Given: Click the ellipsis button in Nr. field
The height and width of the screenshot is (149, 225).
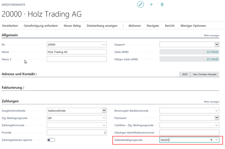Looking at the screenshot, I should (x=104, y=45).
